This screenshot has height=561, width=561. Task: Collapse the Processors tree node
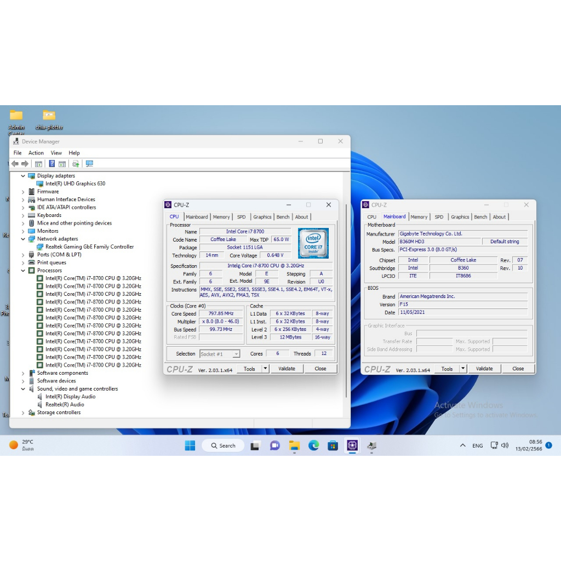click(x=23, y=271)
